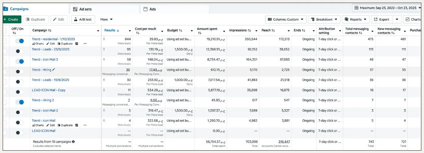The height and width of the screenshot is (153, 424).
Task: Click download icon beside 95 results
Action: click(104, 49)
